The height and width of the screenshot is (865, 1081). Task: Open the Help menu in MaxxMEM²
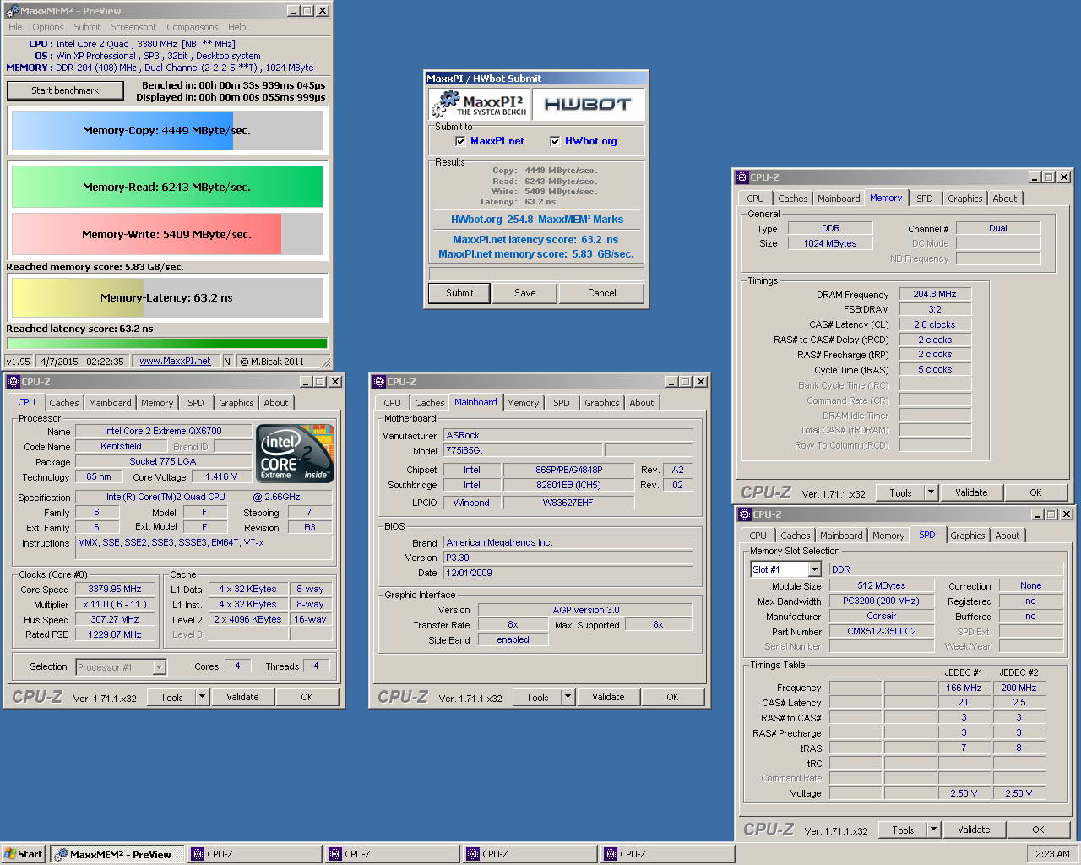click(x=237, y=27)
